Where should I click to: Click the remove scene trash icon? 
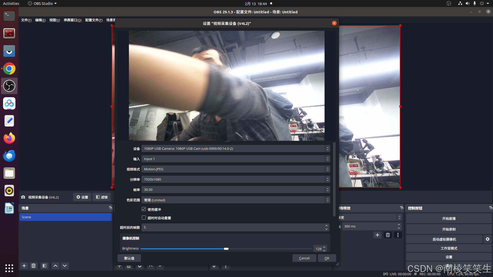tap(33, 266)
